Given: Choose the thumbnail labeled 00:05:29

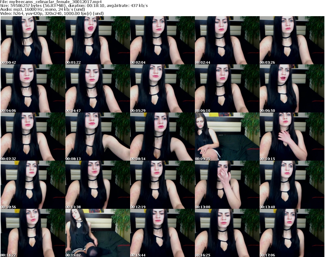Looking at the screenshot, I should tap(162, 88).
